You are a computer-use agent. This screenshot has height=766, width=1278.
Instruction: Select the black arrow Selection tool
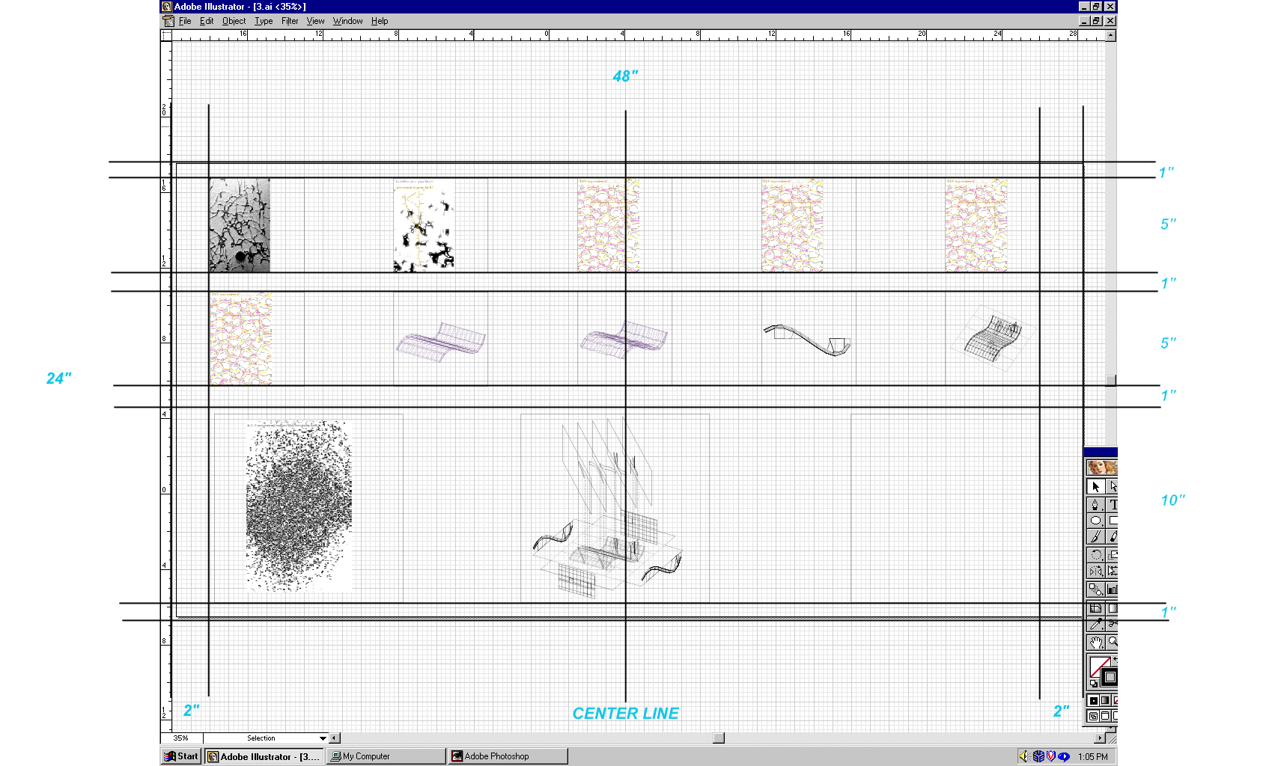tap(1095, 487)
